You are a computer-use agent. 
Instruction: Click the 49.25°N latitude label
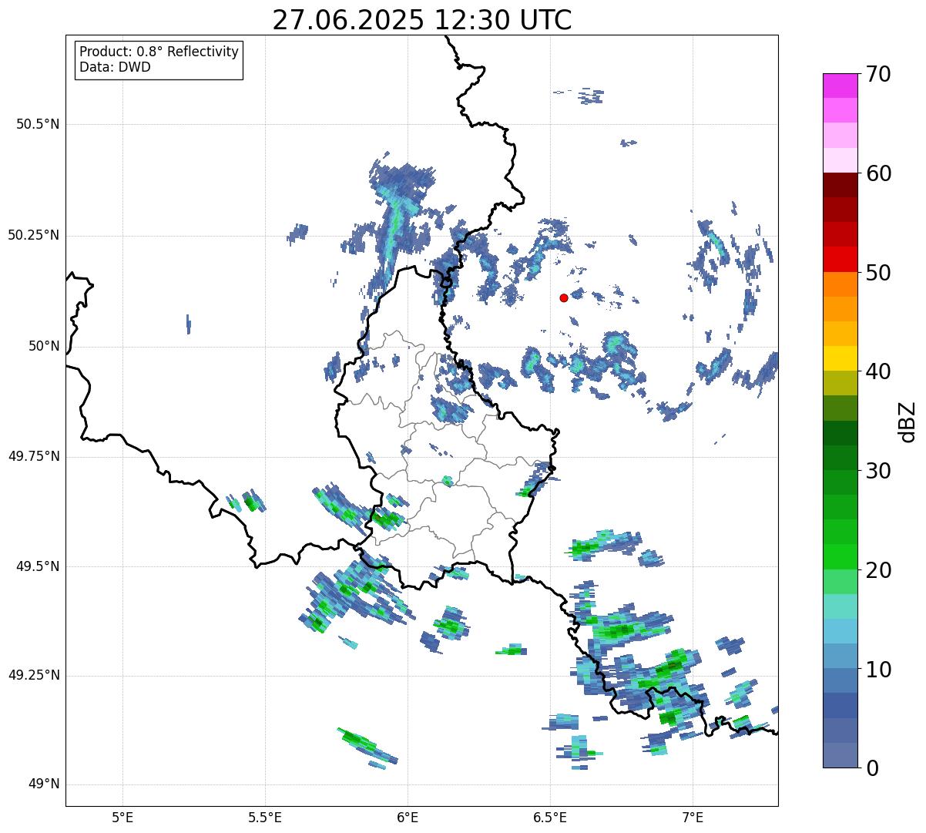(x=34, y=675)
